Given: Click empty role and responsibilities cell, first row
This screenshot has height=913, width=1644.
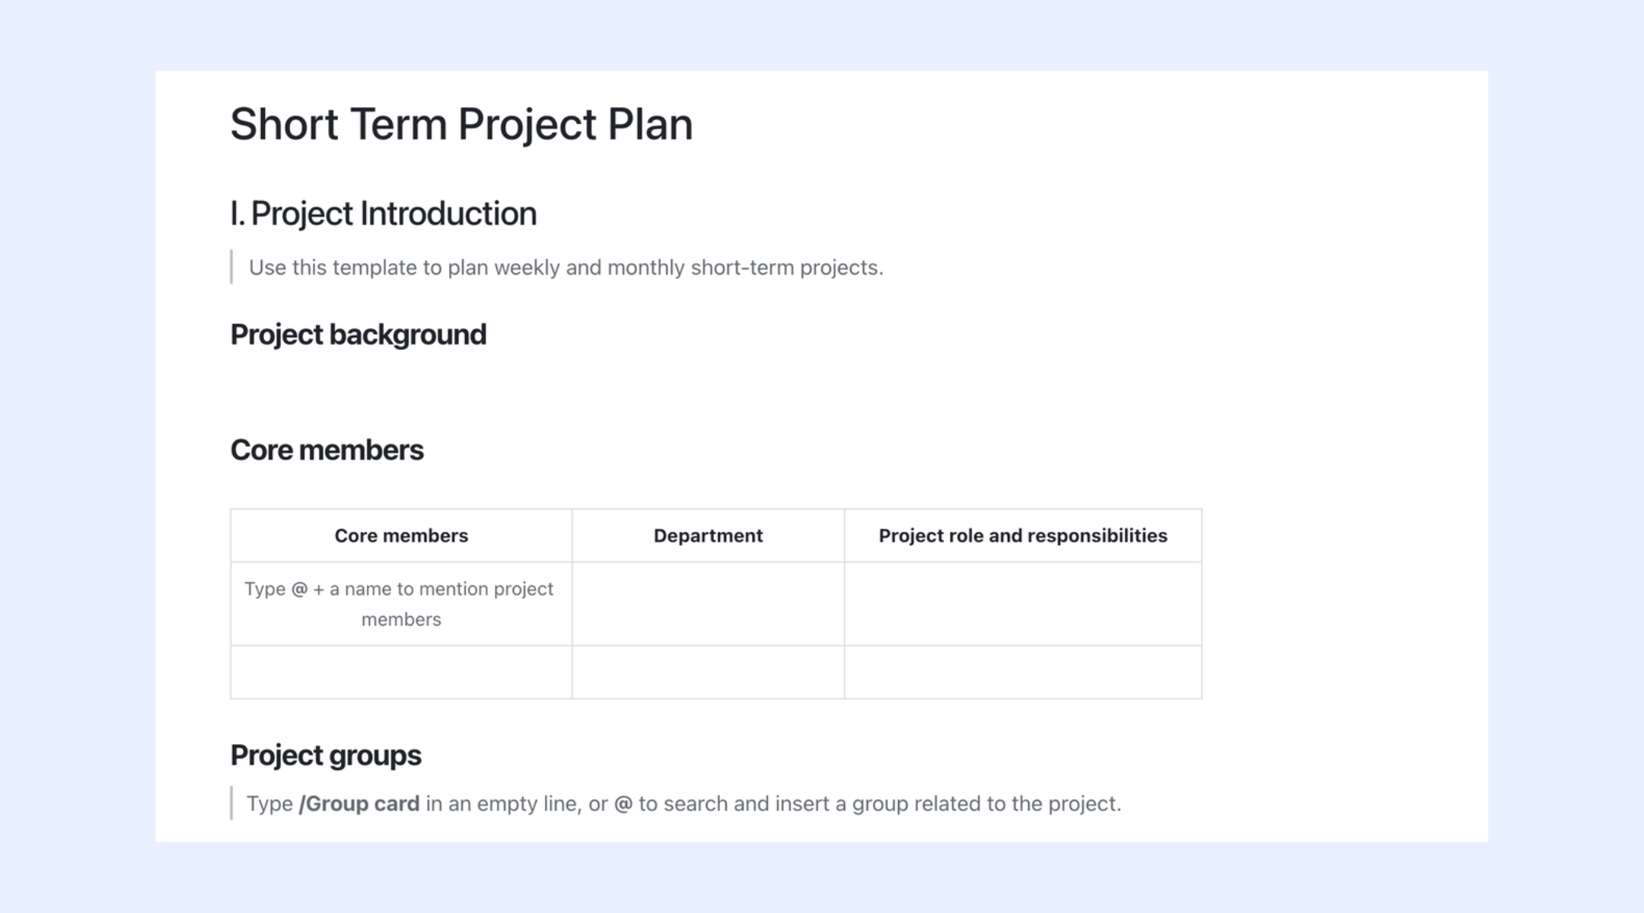Looking at the screenshot, I should tap(1023, 604).
